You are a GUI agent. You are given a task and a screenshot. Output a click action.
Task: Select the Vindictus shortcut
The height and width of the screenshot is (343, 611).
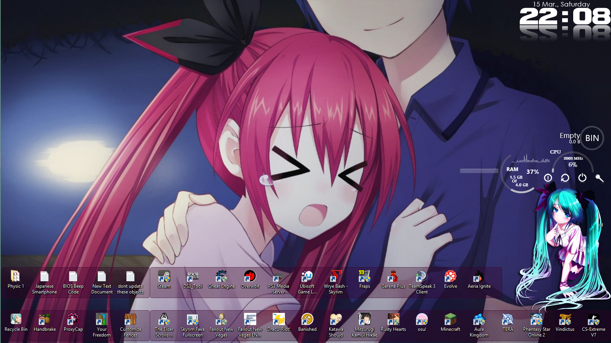click(x=565, y=322)
